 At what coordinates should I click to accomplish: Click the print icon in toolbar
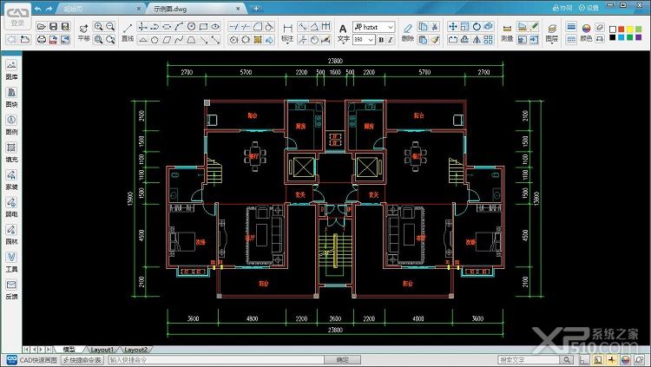pyautogui.click(x=41, y=39)
